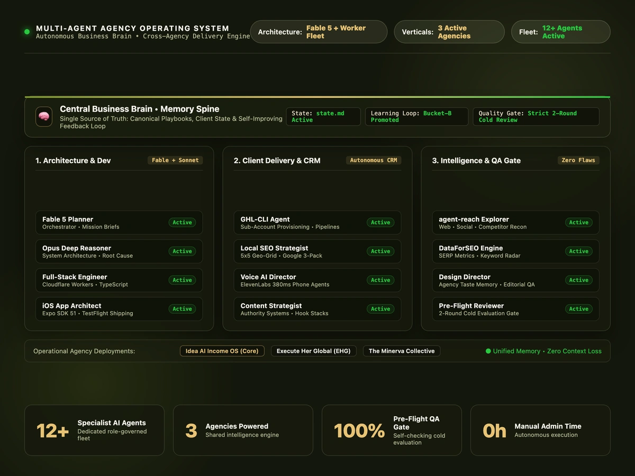
Task: Click the Zero Flaws badge
Action: pos(578,160)
